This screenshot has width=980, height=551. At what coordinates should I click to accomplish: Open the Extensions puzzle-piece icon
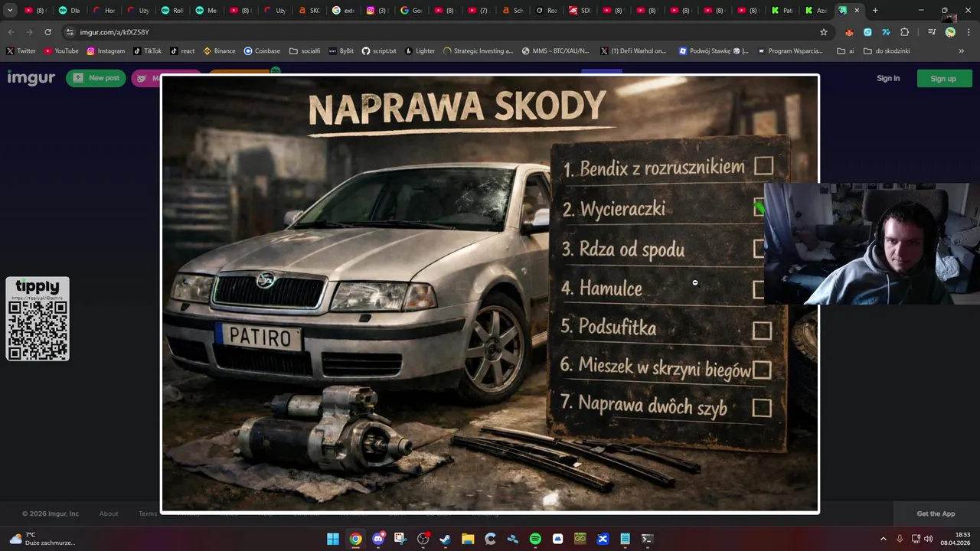click(x=904, y=32)
